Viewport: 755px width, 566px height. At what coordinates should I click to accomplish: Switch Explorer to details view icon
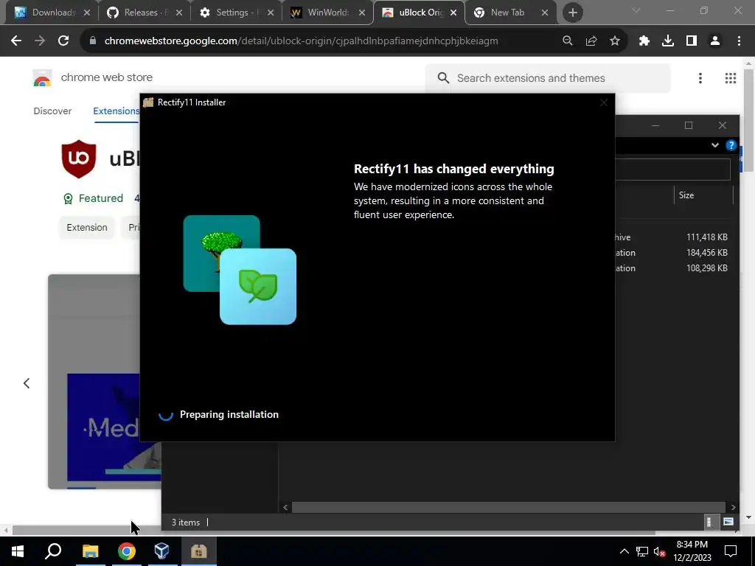709,522
